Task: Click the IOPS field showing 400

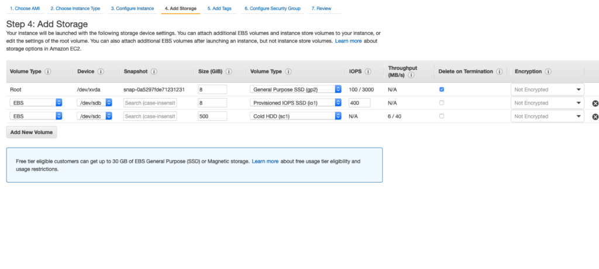Action: pyautogui.click(x=359, y=103)
